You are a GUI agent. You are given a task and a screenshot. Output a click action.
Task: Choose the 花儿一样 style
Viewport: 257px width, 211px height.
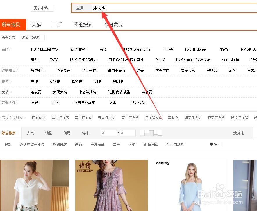pyautogui.click(x=89, y=71)
